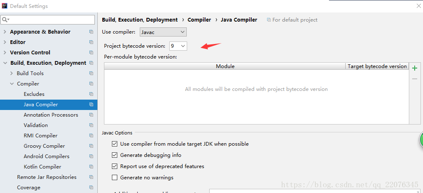Image resolution: width=423 pixels, height=193 pixels.
Task: Toggle Use compiler from module target JDK
Action: [x=115, y=144]
